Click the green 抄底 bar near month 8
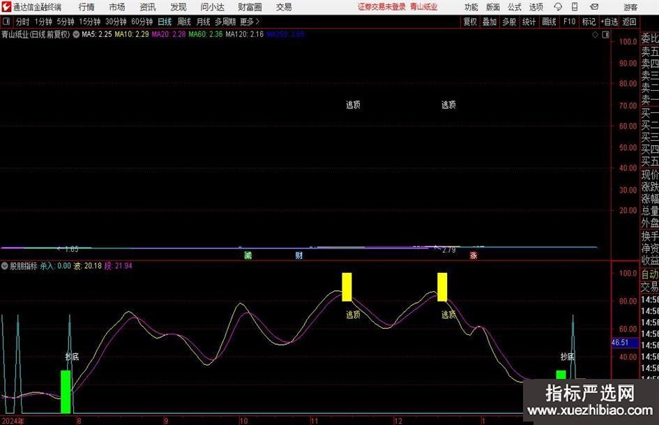This screenshot has height=425, width=659. (x=66, y=392)
